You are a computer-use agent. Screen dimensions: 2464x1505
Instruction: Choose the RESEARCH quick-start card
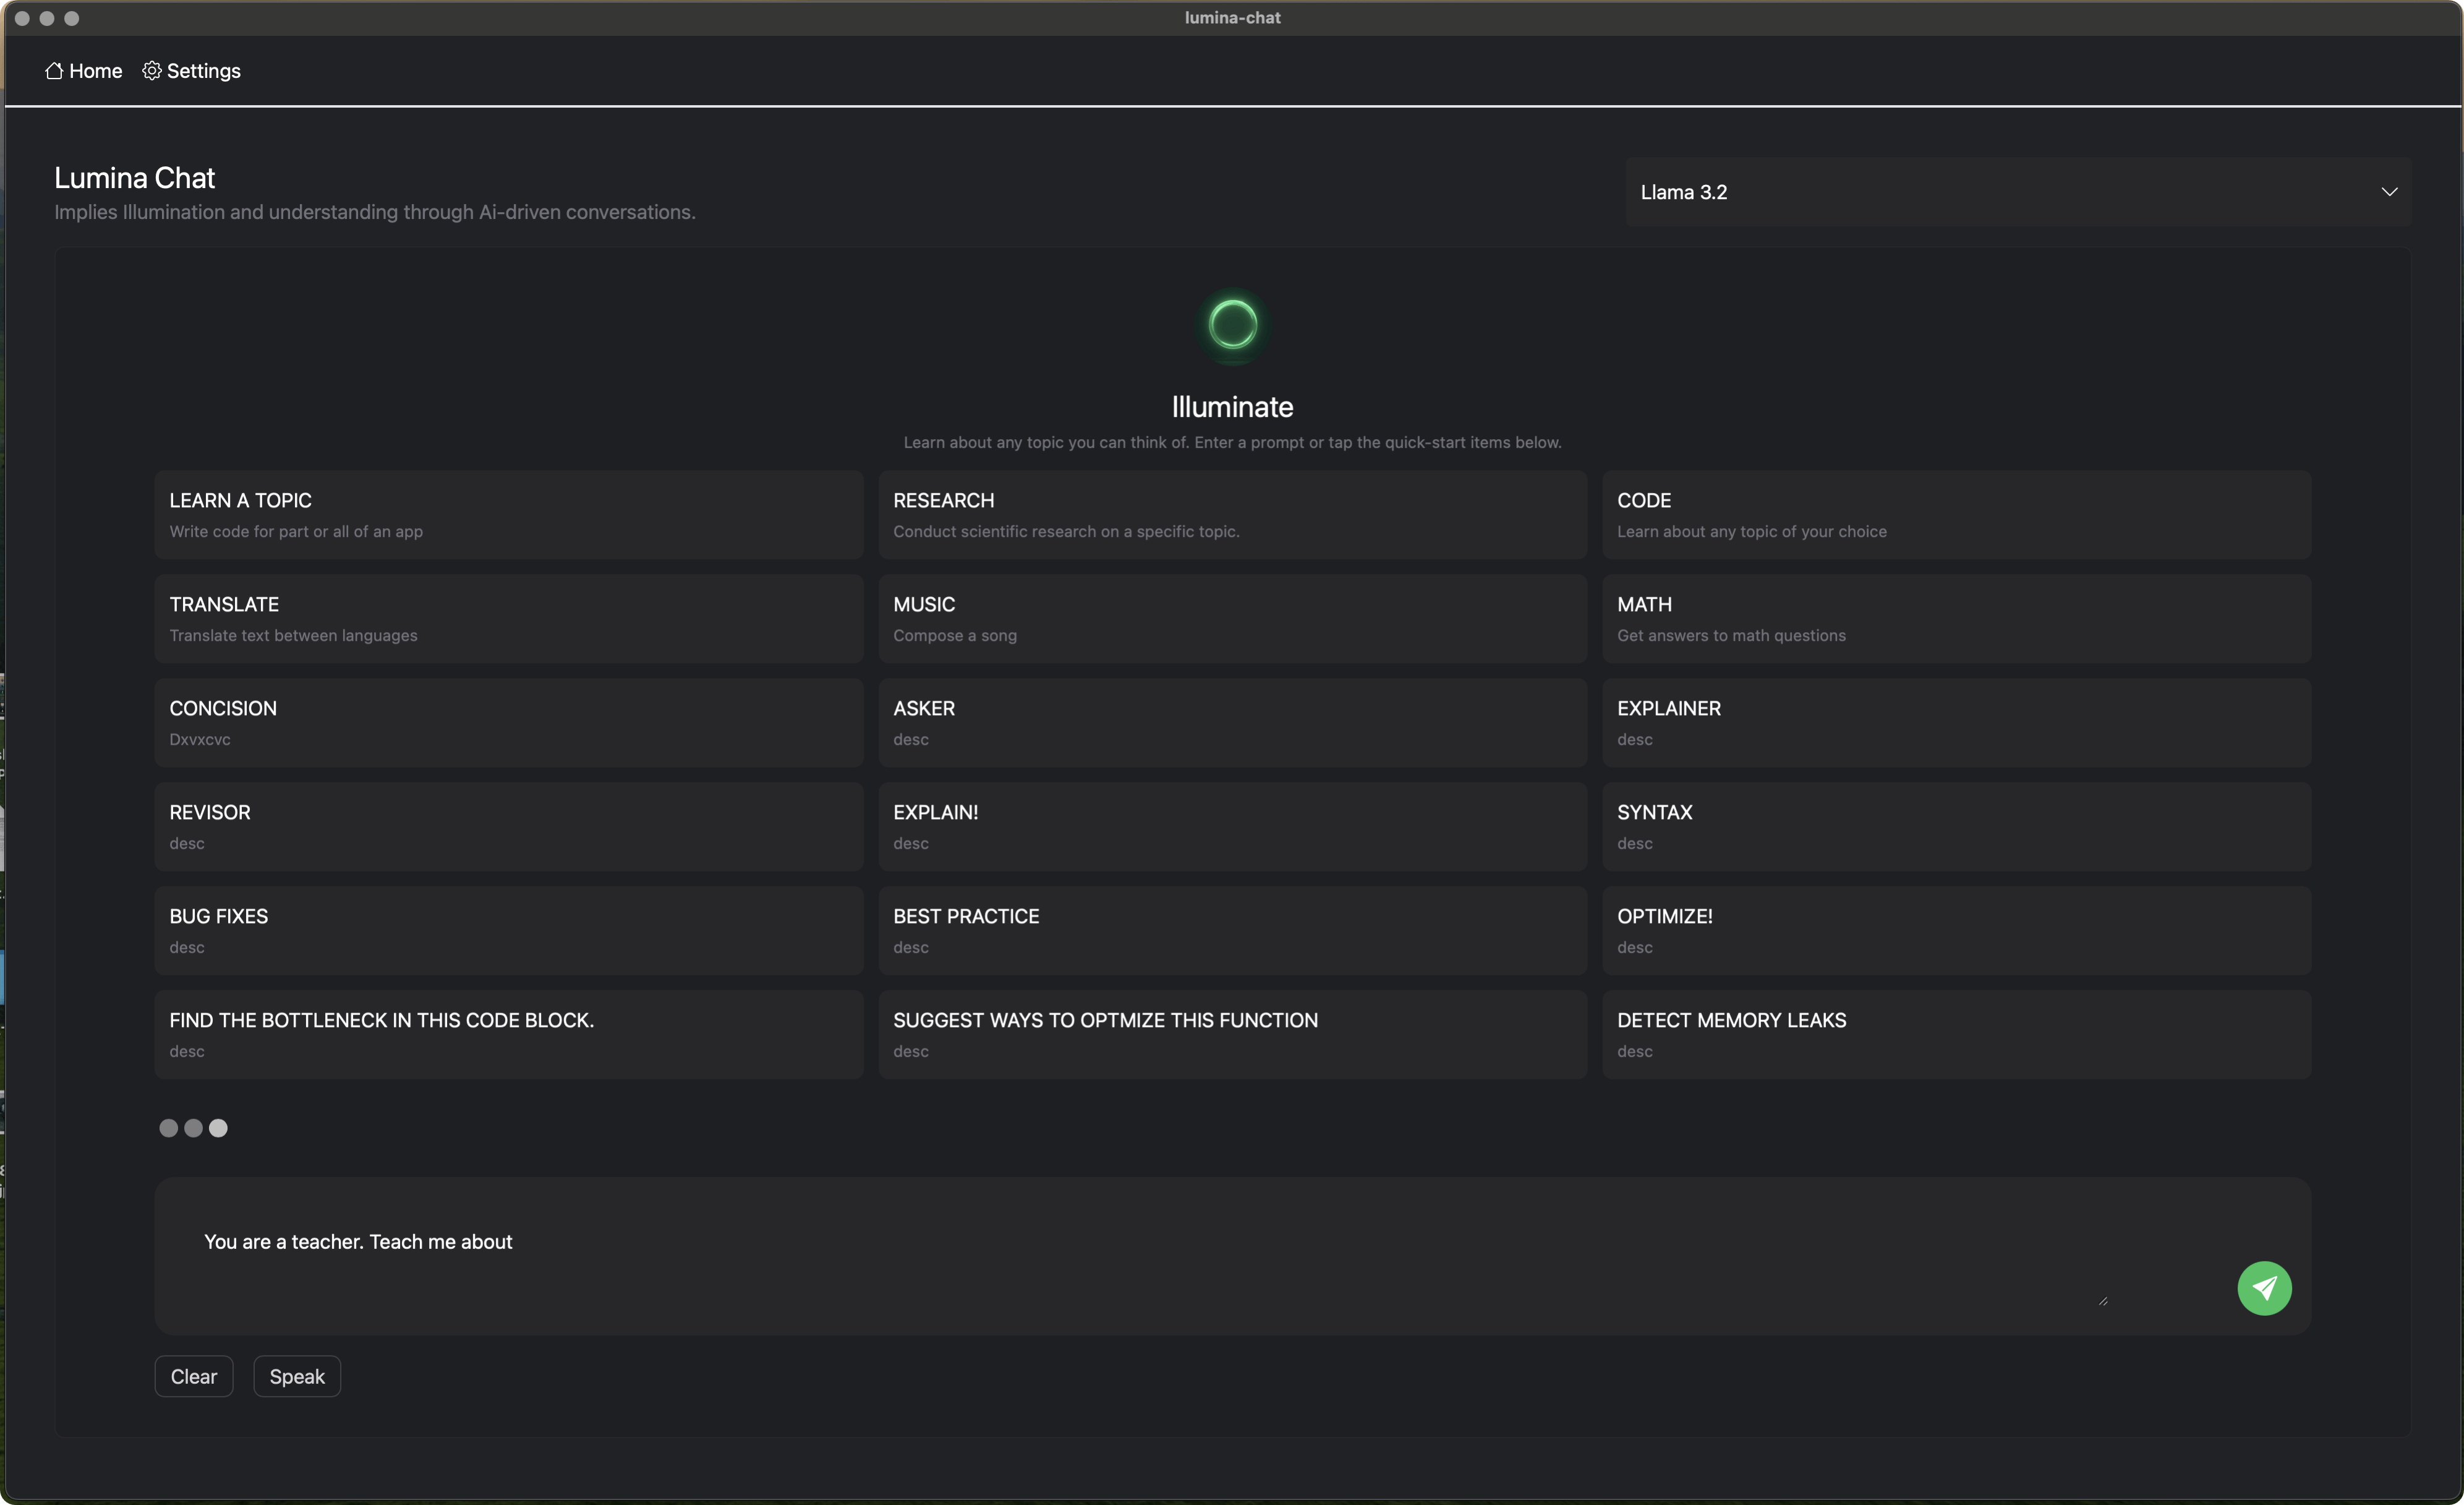(1232, 514)
